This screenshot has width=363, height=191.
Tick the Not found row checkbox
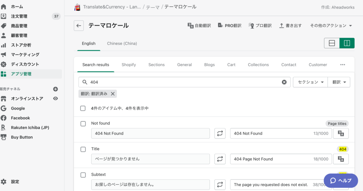click(x=83, y=124)
